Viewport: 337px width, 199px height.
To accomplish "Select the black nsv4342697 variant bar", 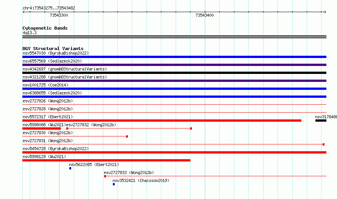I will (174, 73).
